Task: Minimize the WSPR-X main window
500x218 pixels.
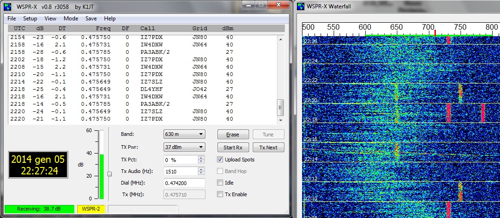Action: (249, 5)
